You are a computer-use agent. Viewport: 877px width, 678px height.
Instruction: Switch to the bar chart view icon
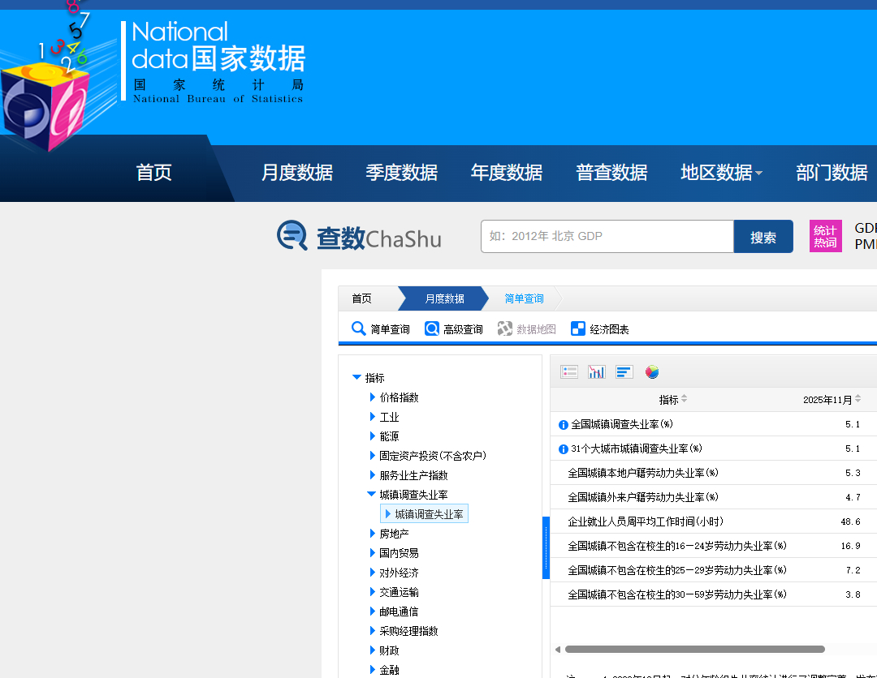pos(596,372)
